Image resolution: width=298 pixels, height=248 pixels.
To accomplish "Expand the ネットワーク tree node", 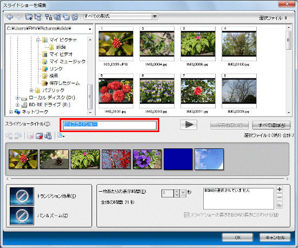I will point(11,112).
